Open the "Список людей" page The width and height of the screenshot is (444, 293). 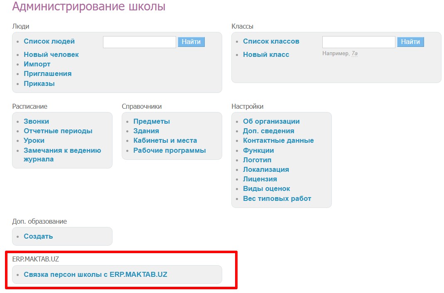pos(49,41)
